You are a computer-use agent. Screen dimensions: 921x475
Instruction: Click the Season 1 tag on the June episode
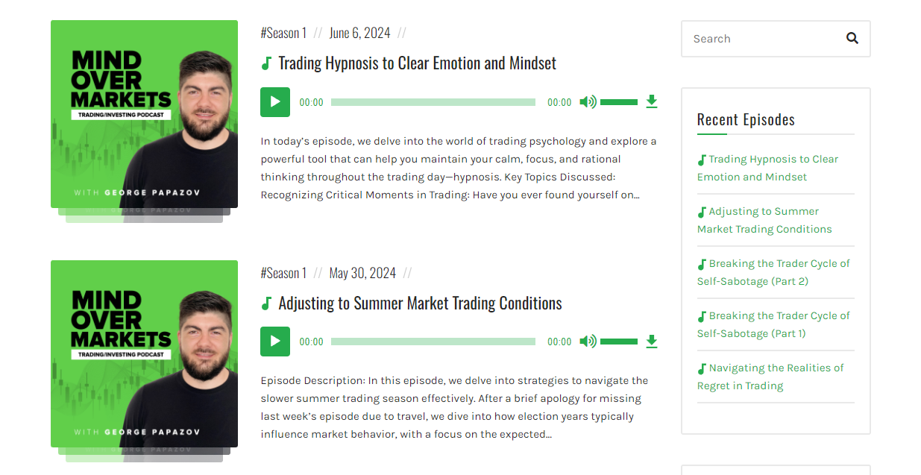click(283, 32)
